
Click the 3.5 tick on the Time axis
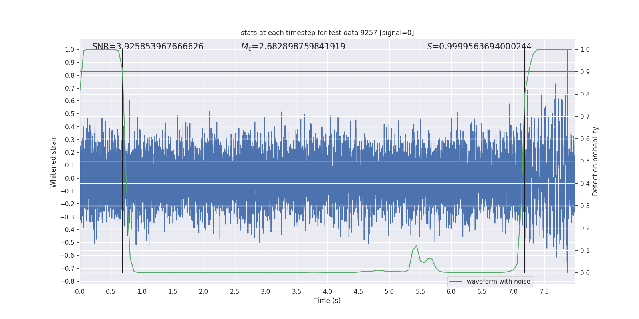(x=296, y=291)
